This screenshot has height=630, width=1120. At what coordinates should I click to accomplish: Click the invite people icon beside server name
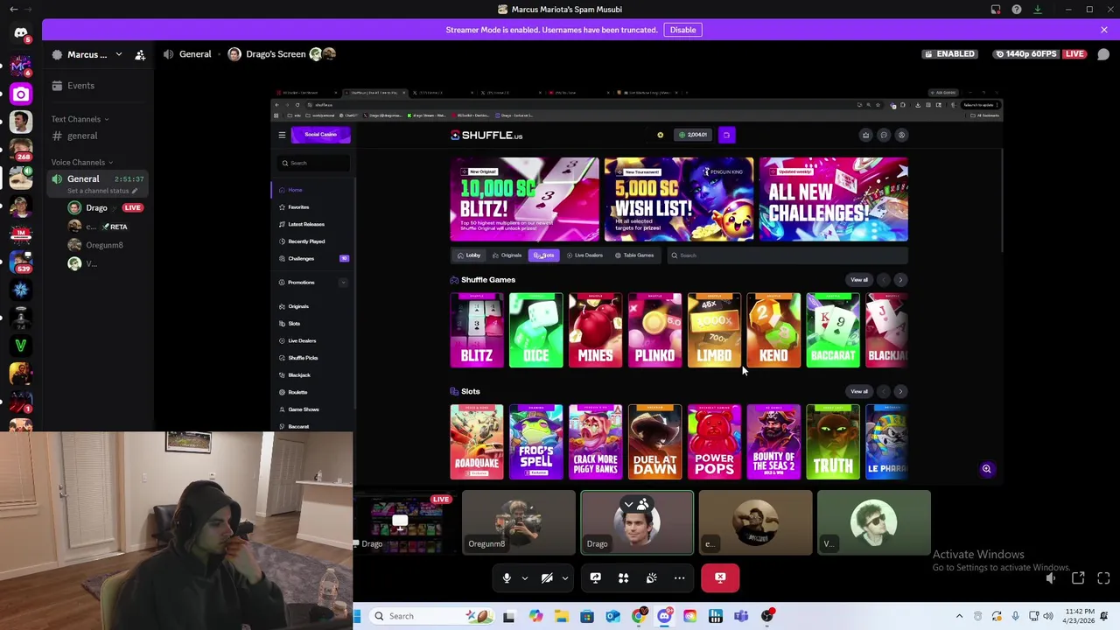140,54
